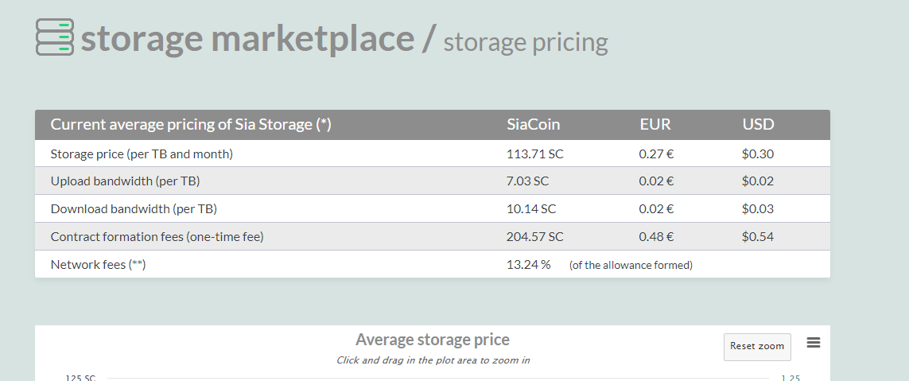Select the EUR column header
This screenshot has height=381, width=909.
pyautogui.click(x=655, y=124)
